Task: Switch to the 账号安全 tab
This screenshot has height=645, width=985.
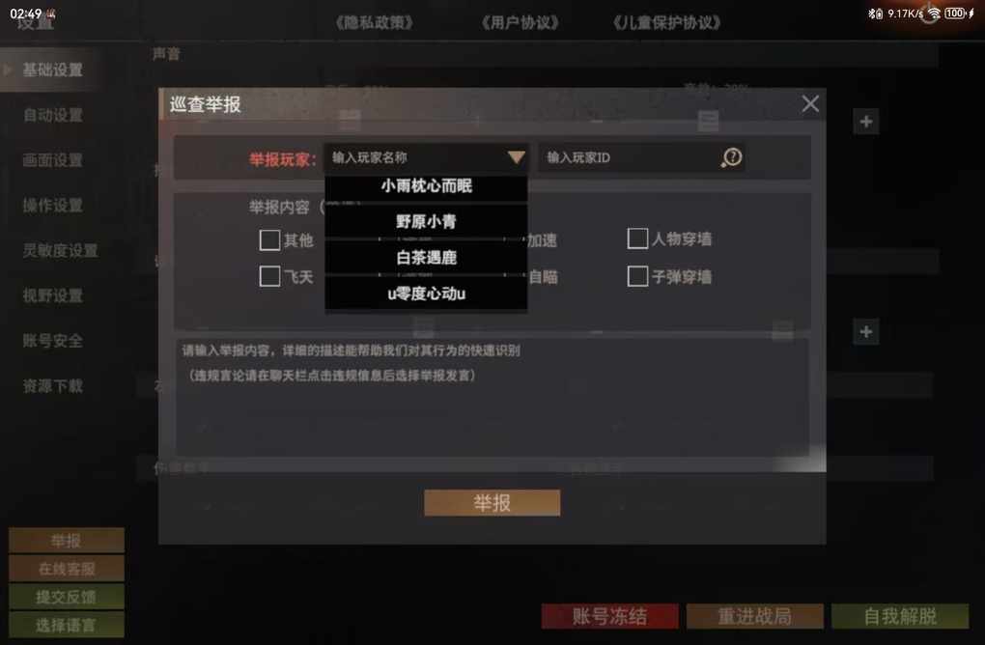Action: pyautogui.click(x=53, y=341)
